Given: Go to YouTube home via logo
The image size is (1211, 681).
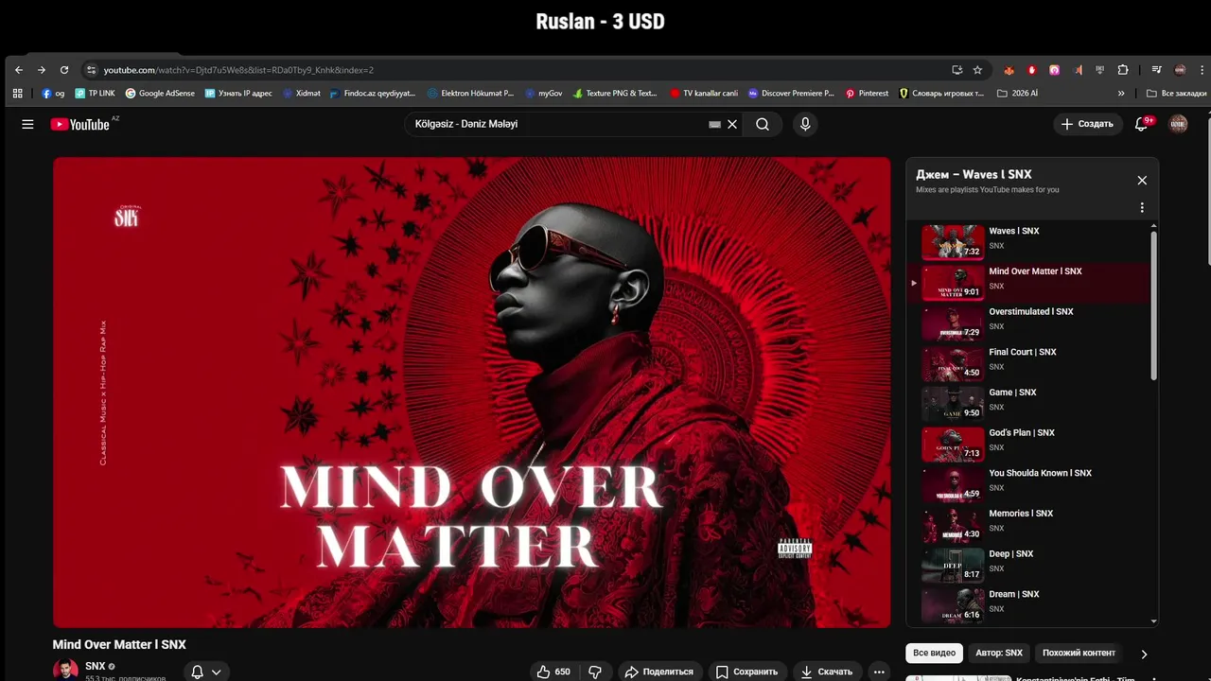Looking at the screenshot, I should click(x=80, y=124).
